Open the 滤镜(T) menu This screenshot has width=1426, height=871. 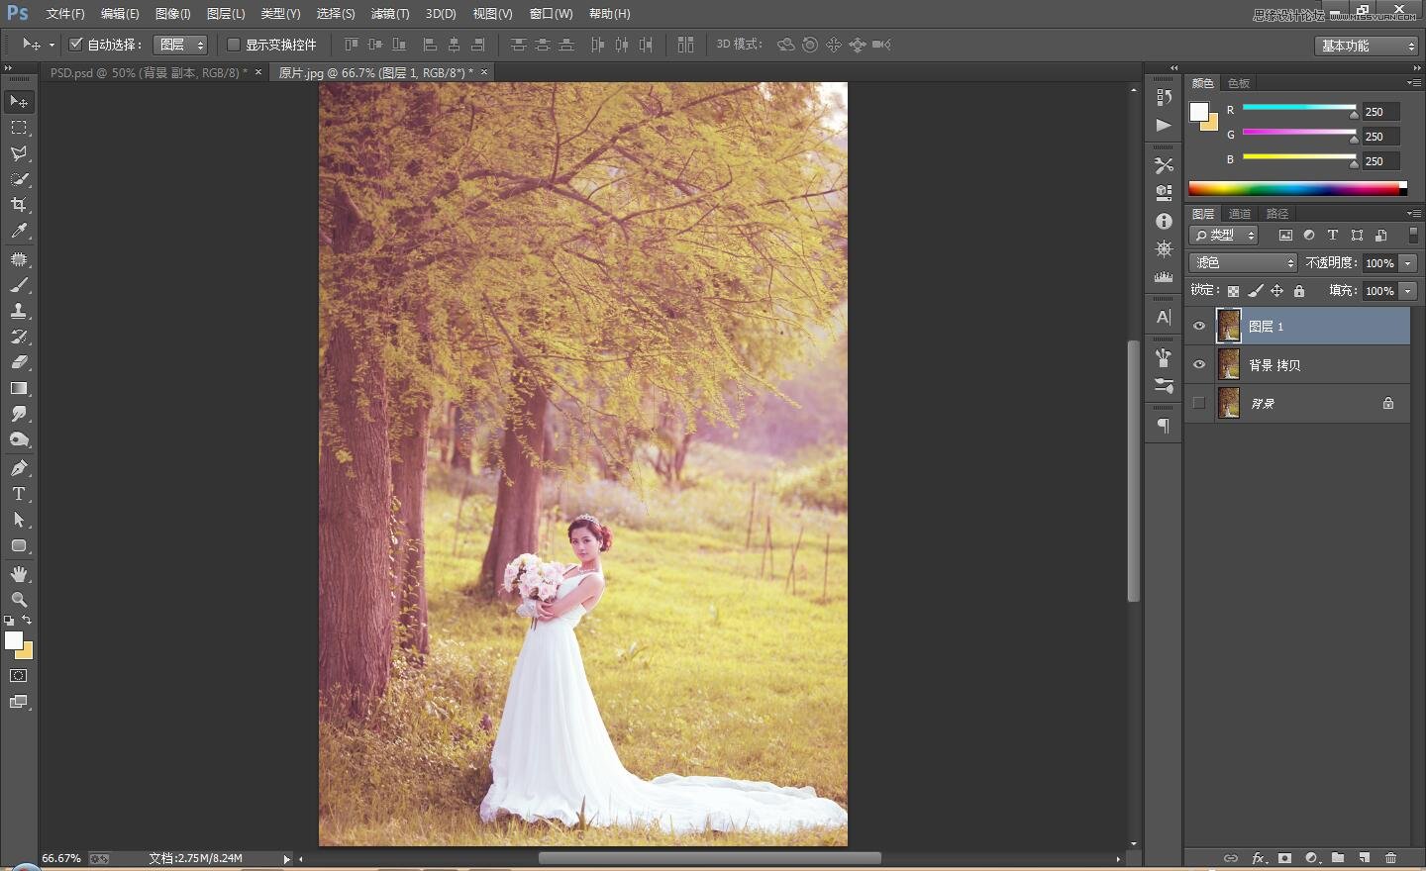tap(389, 14)
